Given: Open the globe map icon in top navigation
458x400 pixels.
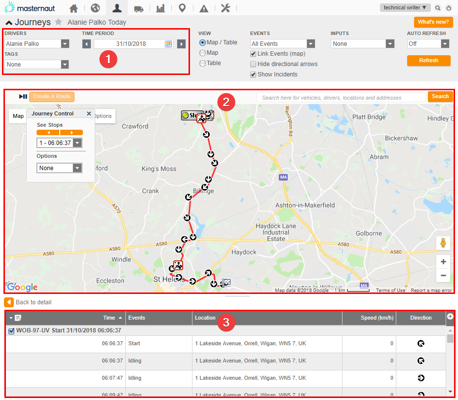Looking at the screenshot, I should pyautogui.click(x=95, y=8).
